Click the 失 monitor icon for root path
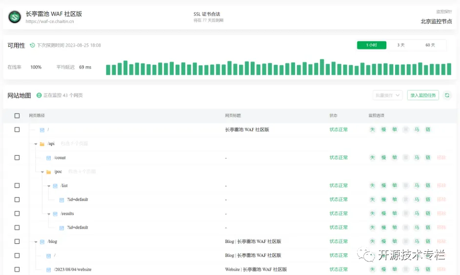460x275 pixels. [372, 129]
